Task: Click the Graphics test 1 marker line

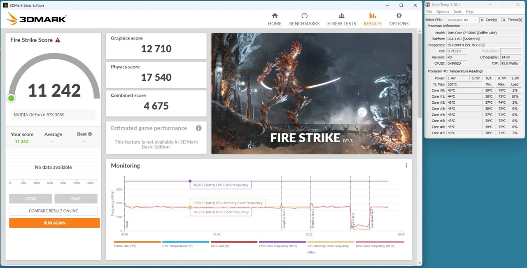Action: [282, 204]
